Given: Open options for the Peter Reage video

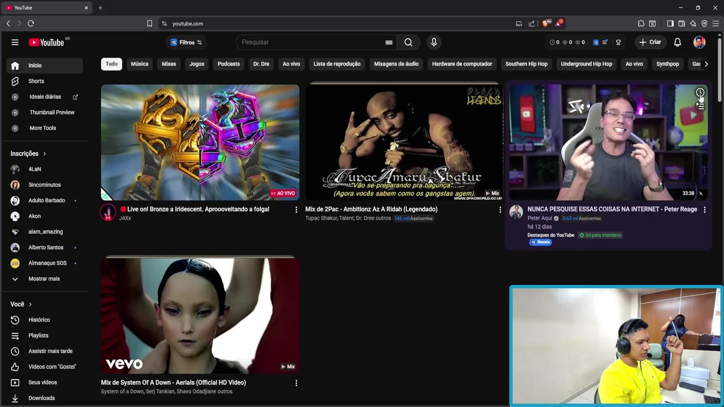Looking at the screenshot, I should 704,210.
